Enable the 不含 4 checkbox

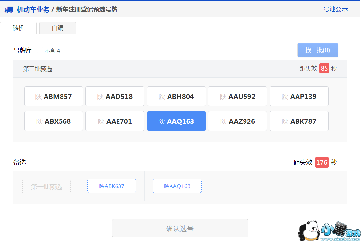(40, 50)
